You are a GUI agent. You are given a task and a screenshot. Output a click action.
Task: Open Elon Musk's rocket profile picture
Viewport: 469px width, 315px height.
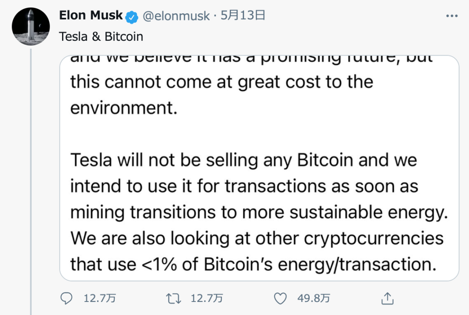(x=31, y=27)
